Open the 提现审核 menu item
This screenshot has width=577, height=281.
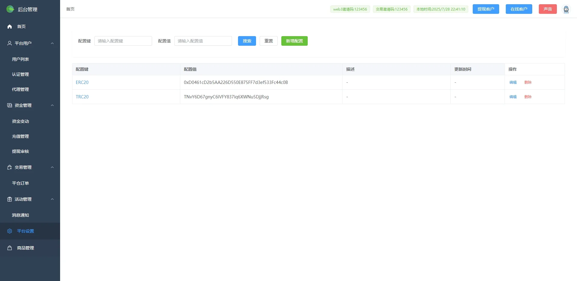(x=20, y=151)
